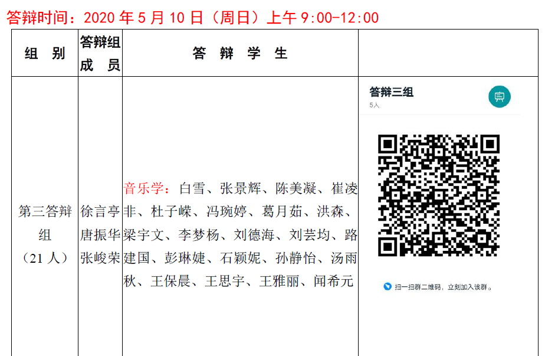Click committee member name 张峻荣

pos(100,258)
